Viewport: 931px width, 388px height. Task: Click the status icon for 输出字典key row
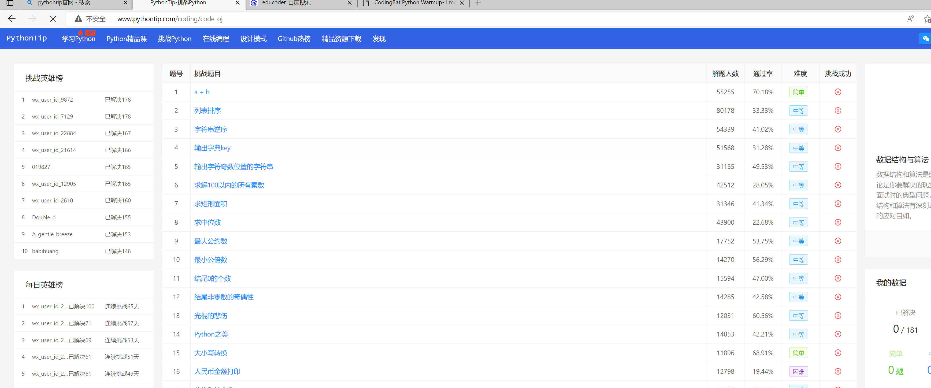click(x=838, y=148)
